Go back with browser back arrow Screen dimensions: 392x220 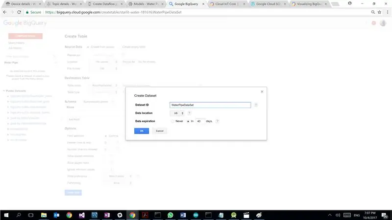click(x=5, y=12)
